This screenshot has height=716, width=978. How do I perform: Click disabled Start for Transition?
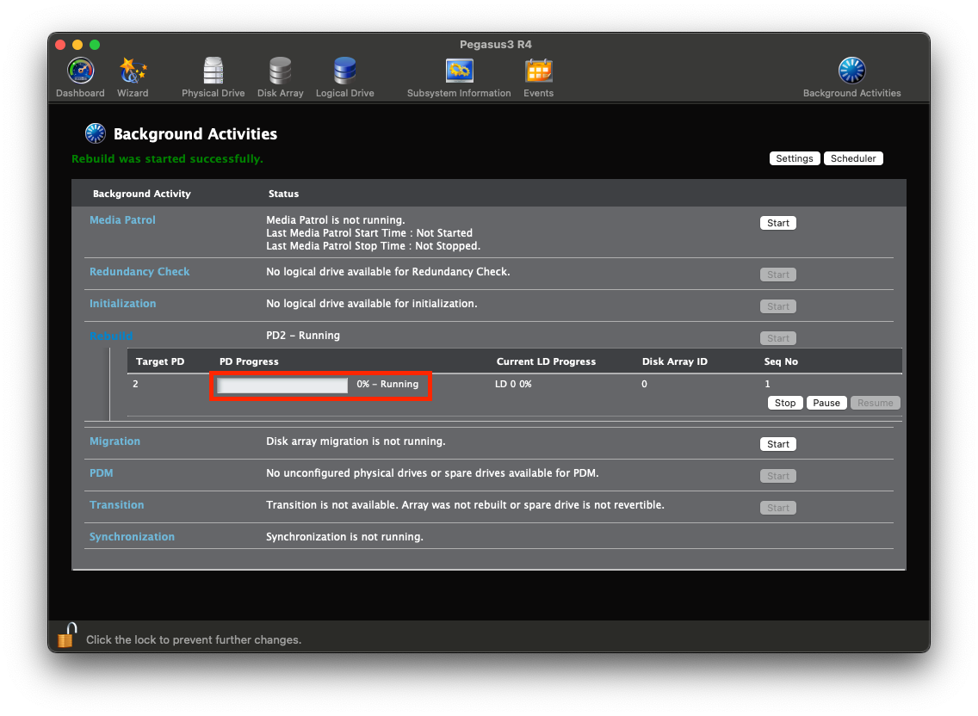click(777, 508)
